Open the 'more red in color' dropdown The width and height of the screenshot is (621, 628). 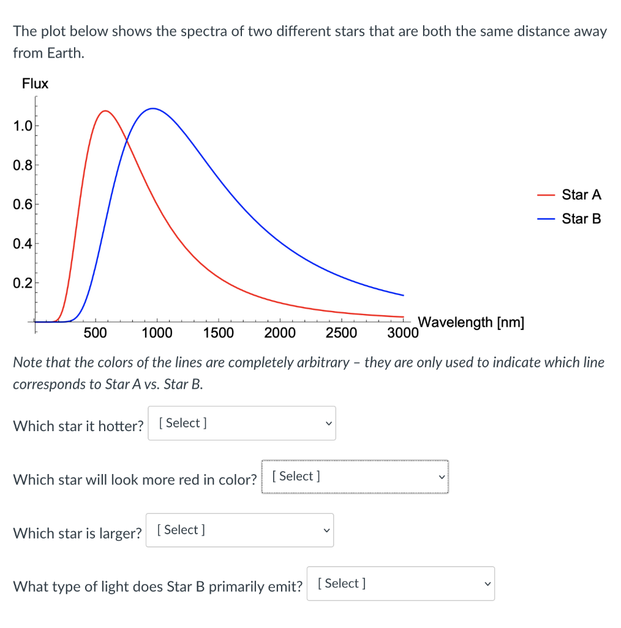(x=354, y=477)
